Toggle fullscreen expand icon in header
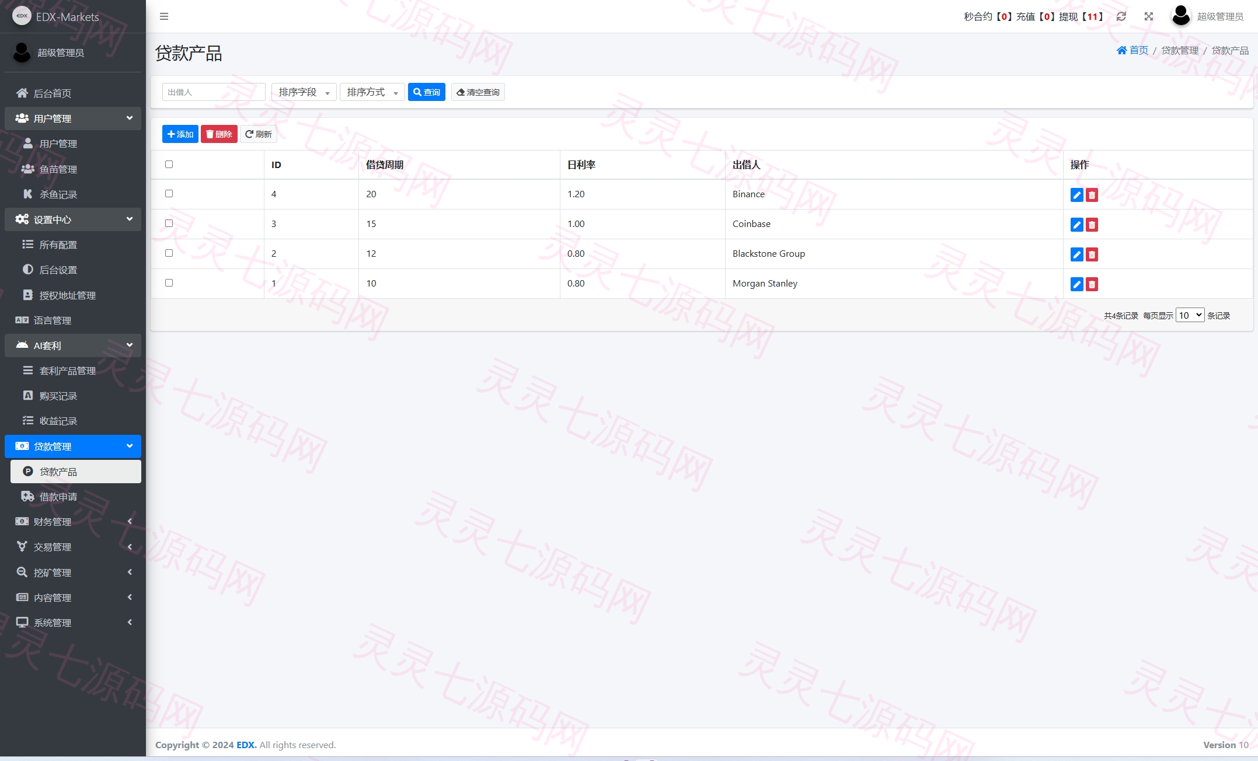The width and height of the screenshot is (1258, 761). point(1148,16)
